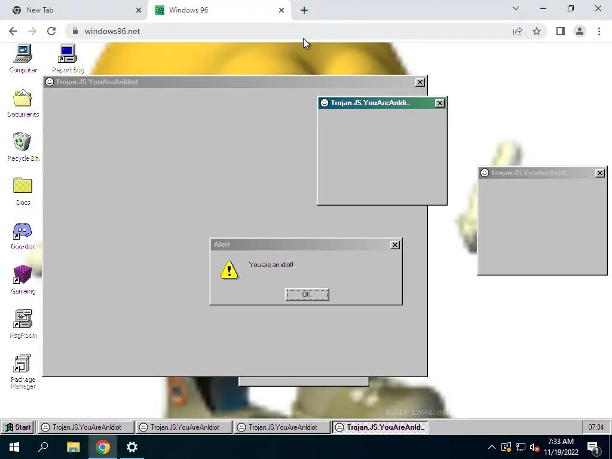
Task: Open a new Chrome tab
Action: 304,10
